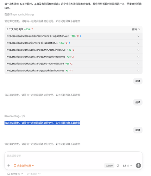This screenshot has height=176, width=151.
Task: Click the send arrow button
Action: pyautogui.click(x=138, y=165)
